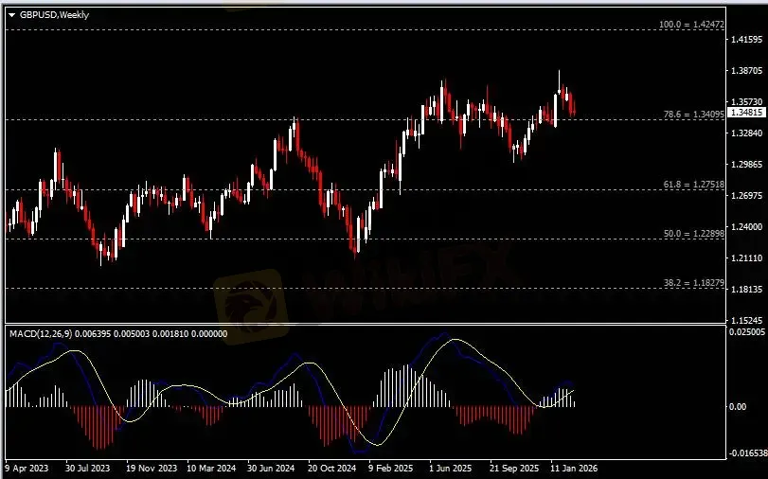The height and width of the screenshot is (479, 768).
Task: Click the triangle arrow beside GBPUSD,Weekly
Action: [12, 15]
